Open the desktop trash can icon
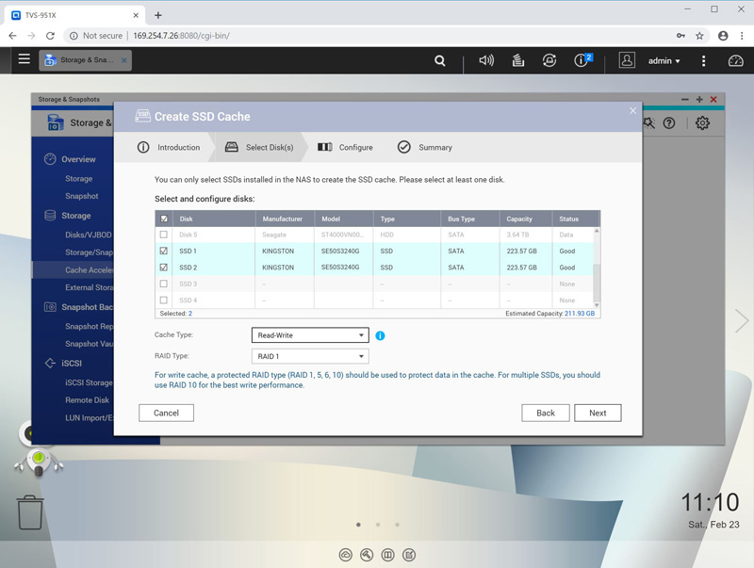Image resolution: width=754 pixels, height=568 pixels. (30, 512)
